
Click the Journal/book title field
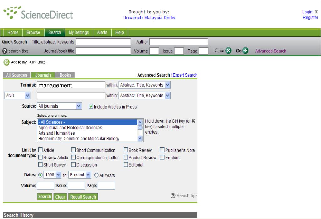103,51
